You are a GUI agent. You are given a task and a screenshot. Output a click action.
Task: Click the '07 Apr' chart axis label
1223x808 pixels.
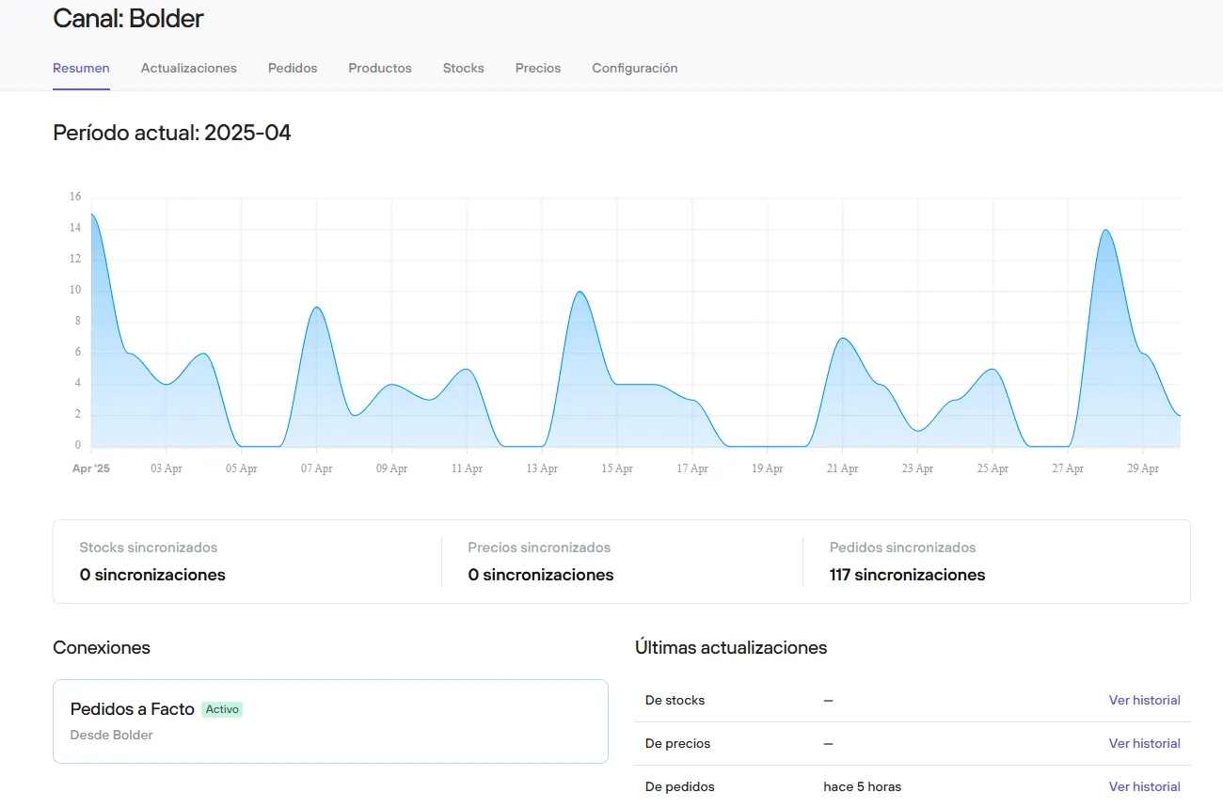pos(317,468)
